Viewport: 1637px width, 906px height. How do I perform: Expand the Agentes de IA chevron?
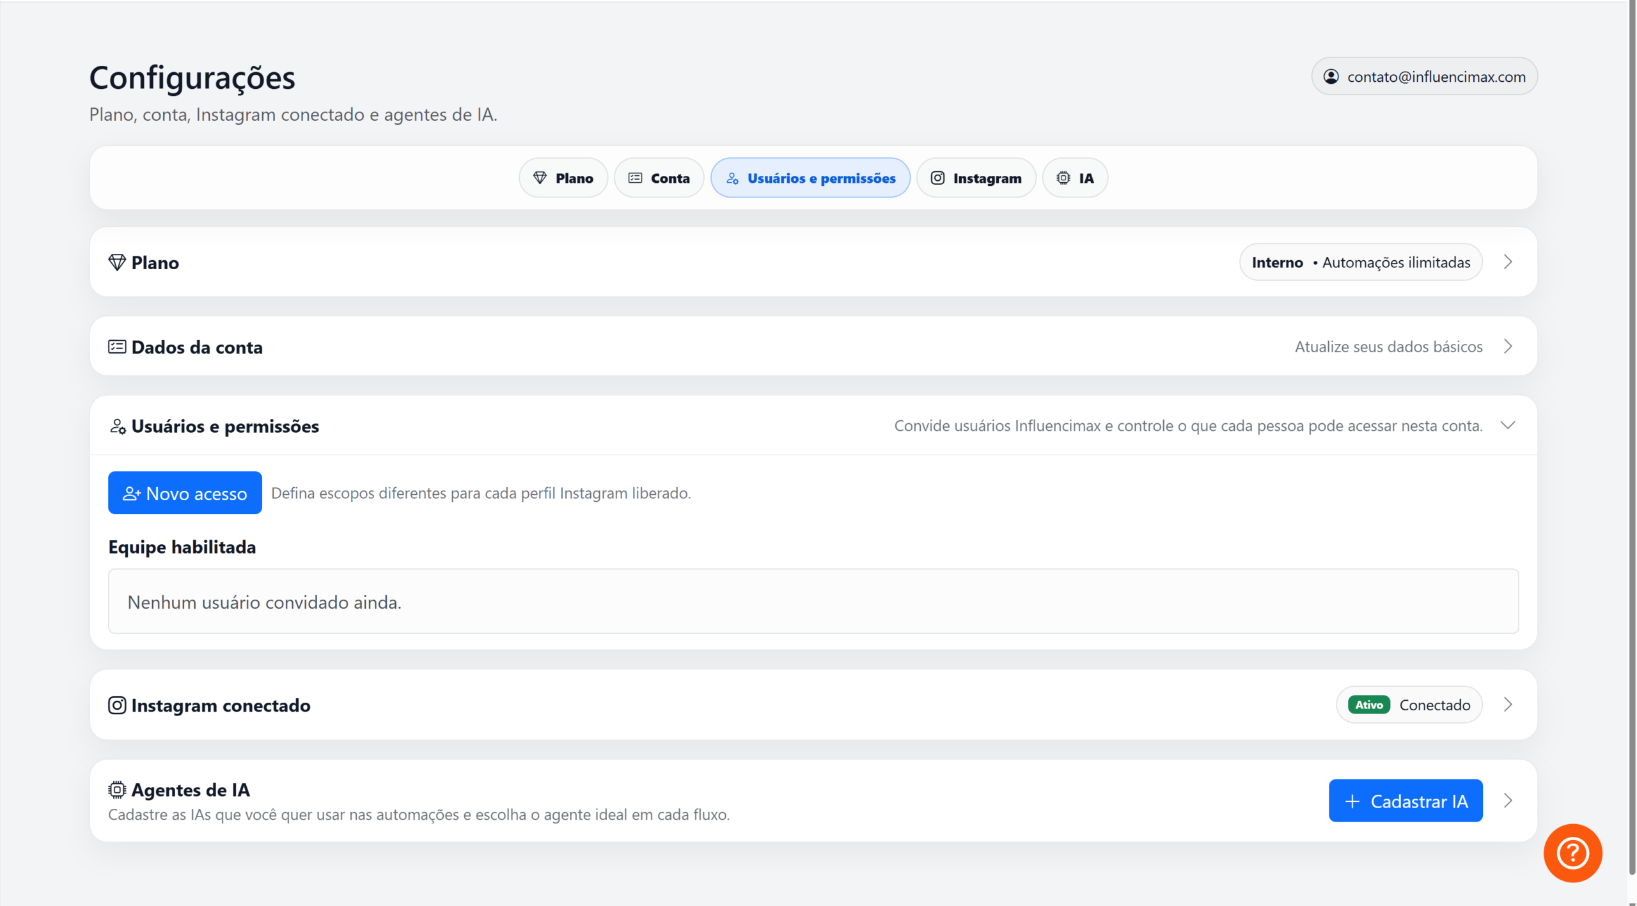pyautogui.click(x=1508, y=801)
